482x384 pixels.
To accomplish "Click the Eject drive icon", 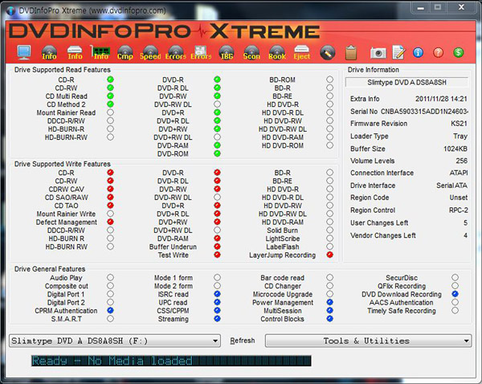I will coord(301,52).
